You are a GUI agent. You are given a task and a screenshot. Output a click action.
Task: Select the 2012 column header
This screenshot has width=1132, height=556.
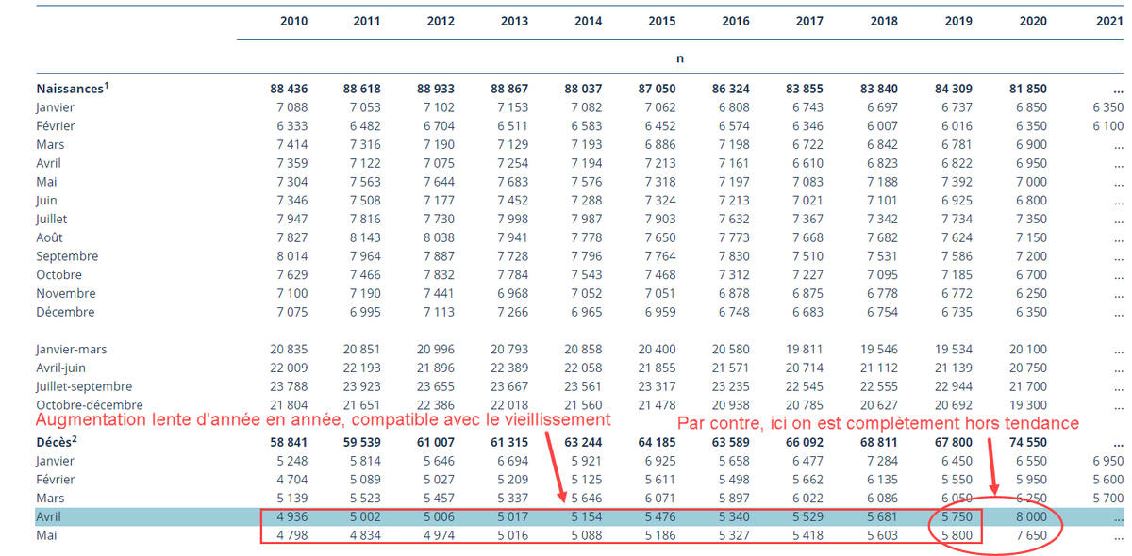(441, 21)
